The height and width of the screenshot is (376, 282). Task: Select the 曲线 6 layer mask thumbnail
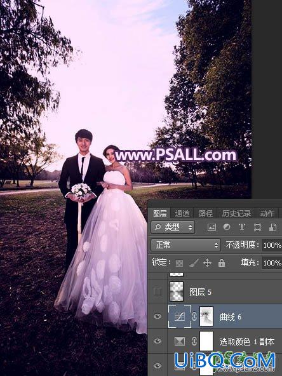point(206,316)
